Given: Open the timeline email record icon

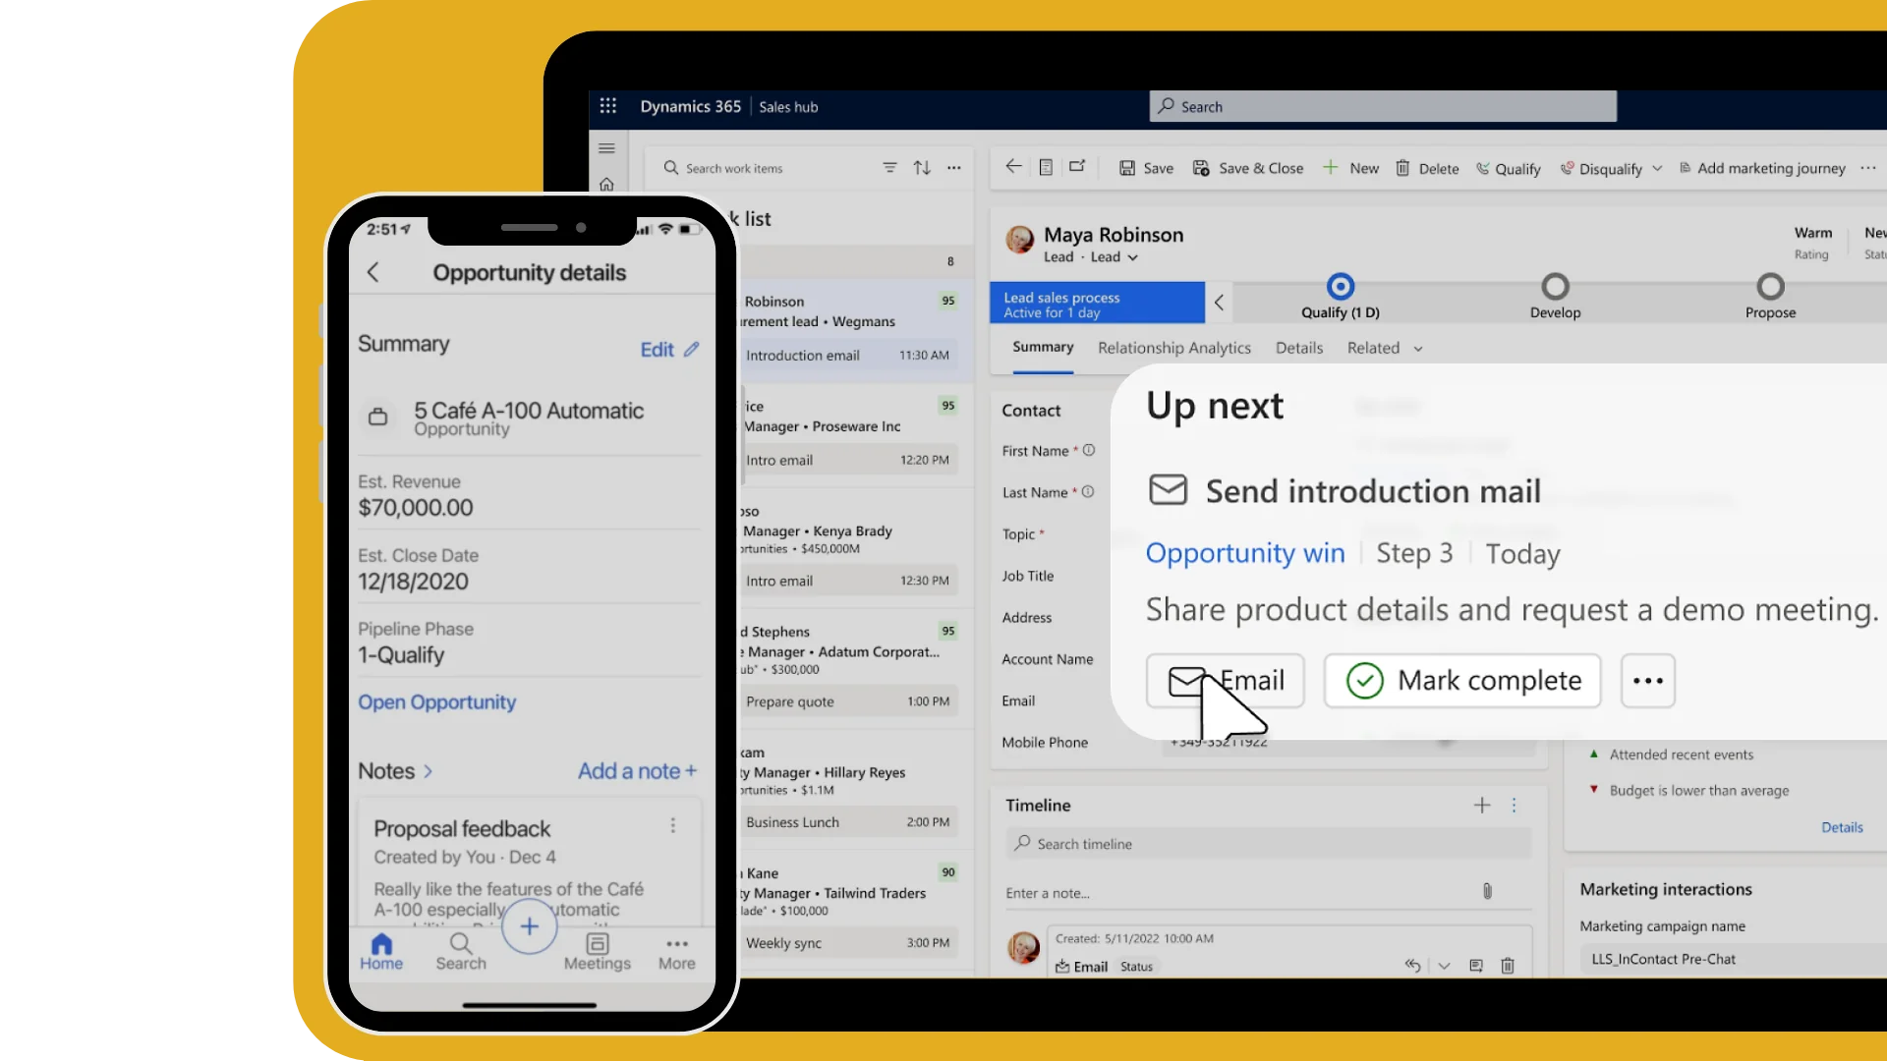Looking at the screenshot, I should coord(1476,966).
